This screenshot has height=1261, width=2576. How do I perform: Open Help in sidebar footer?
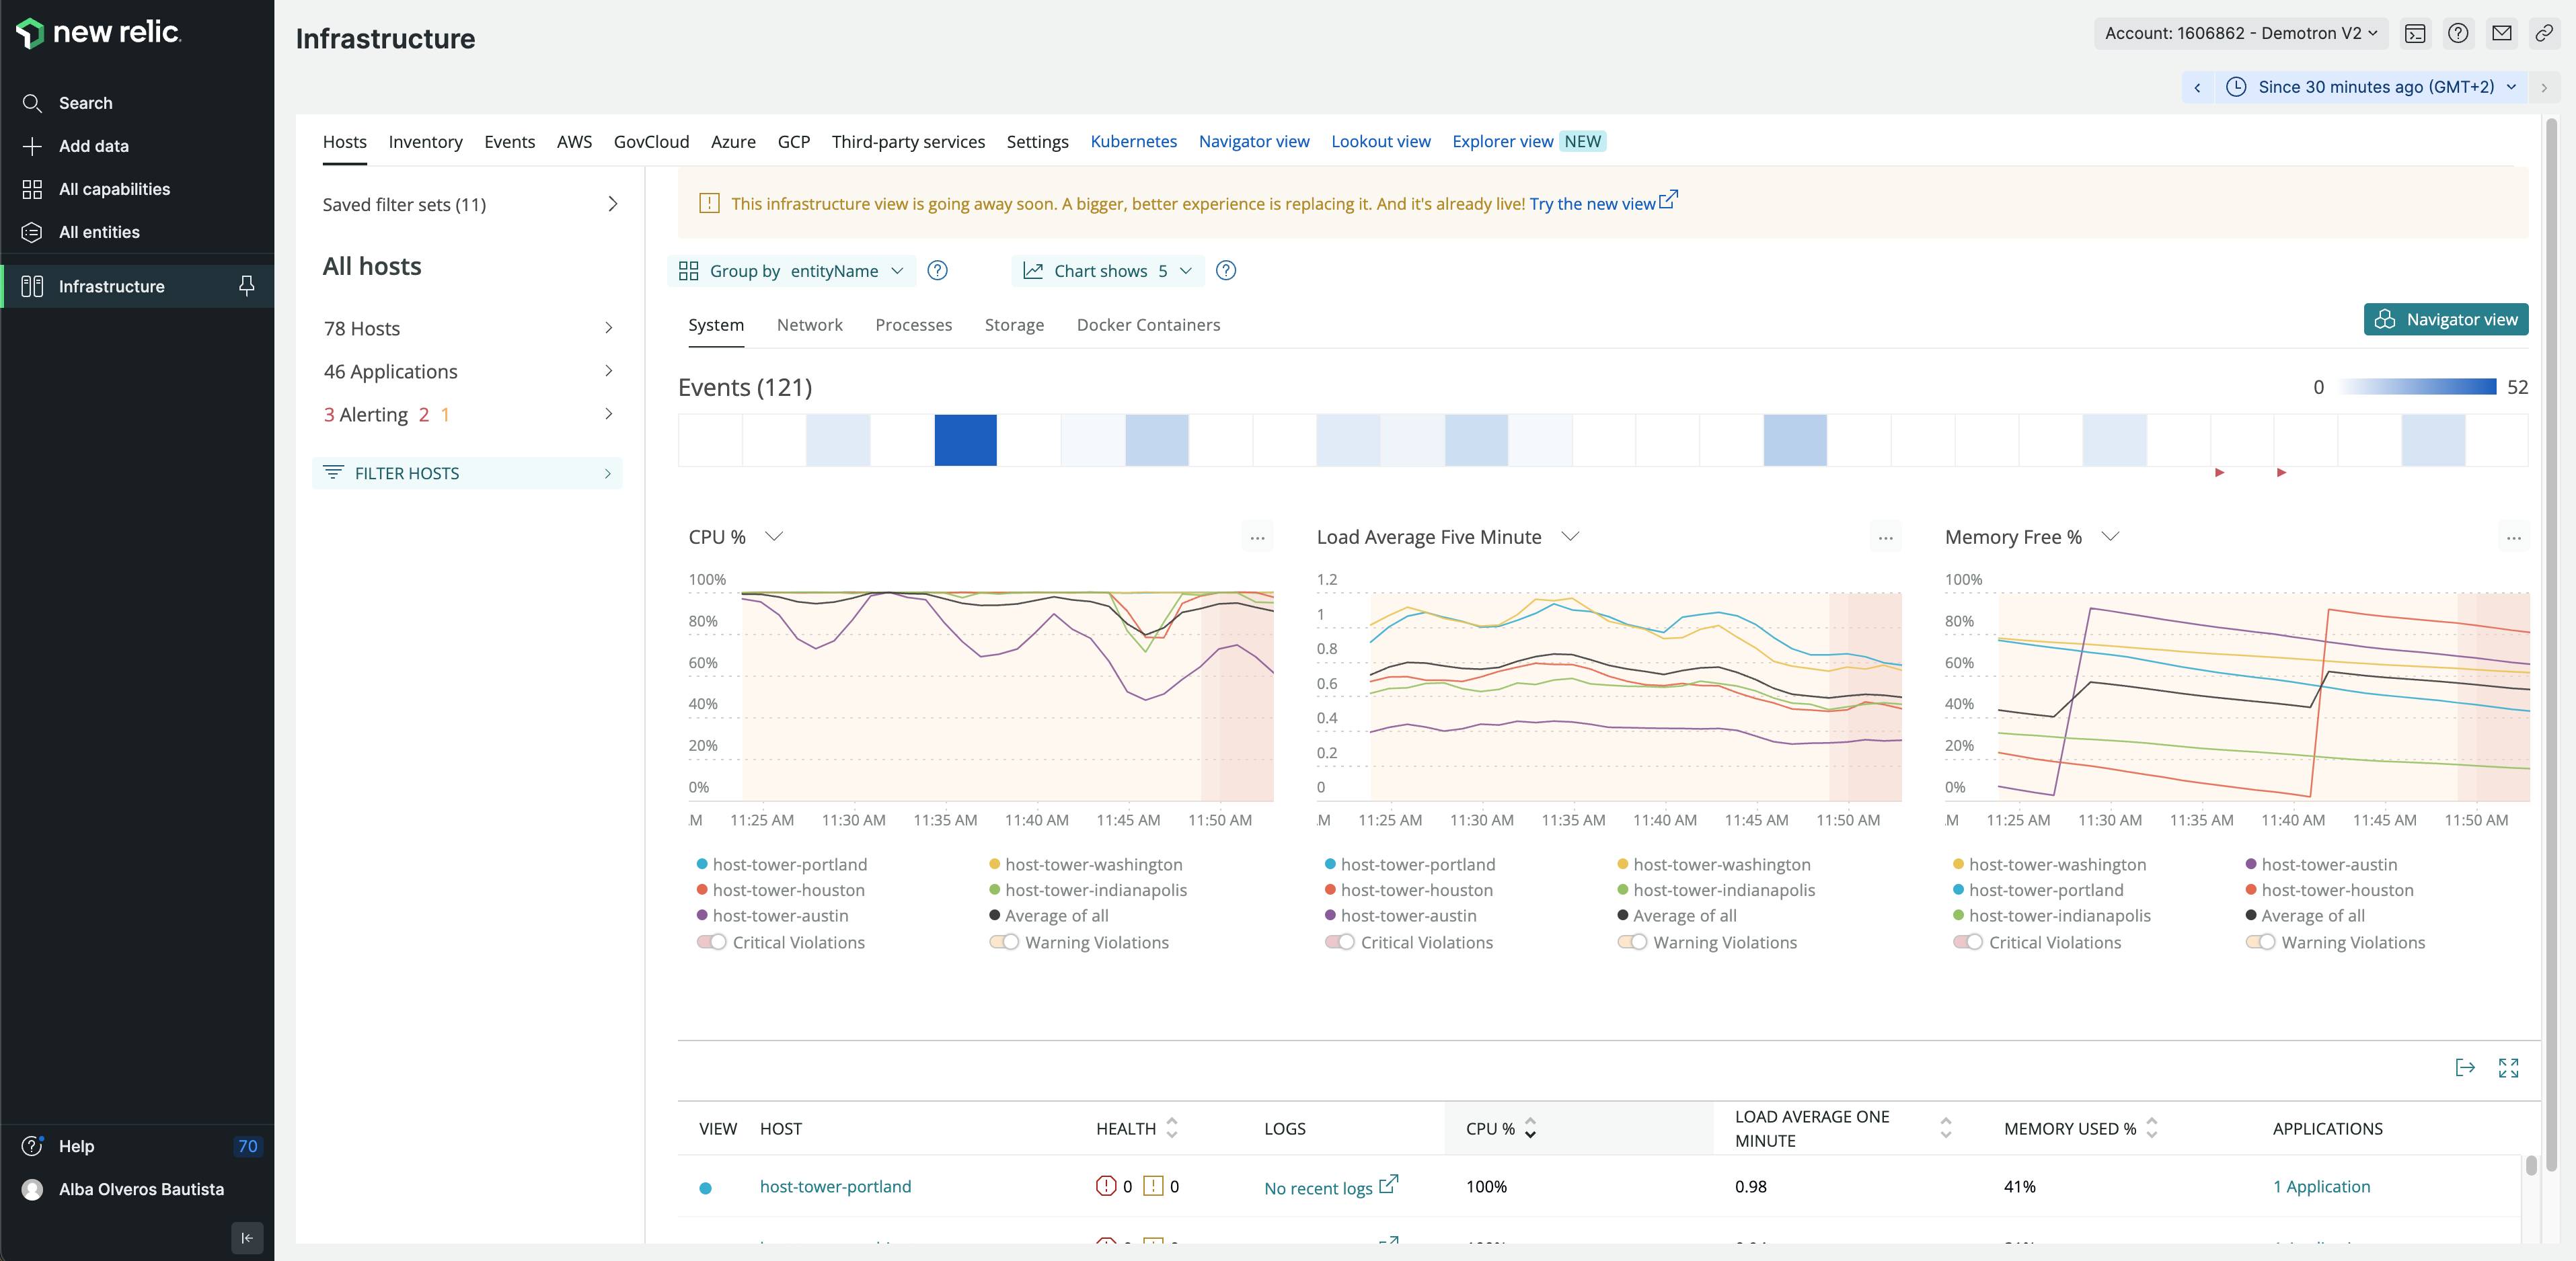click(x=76, y=1146)
